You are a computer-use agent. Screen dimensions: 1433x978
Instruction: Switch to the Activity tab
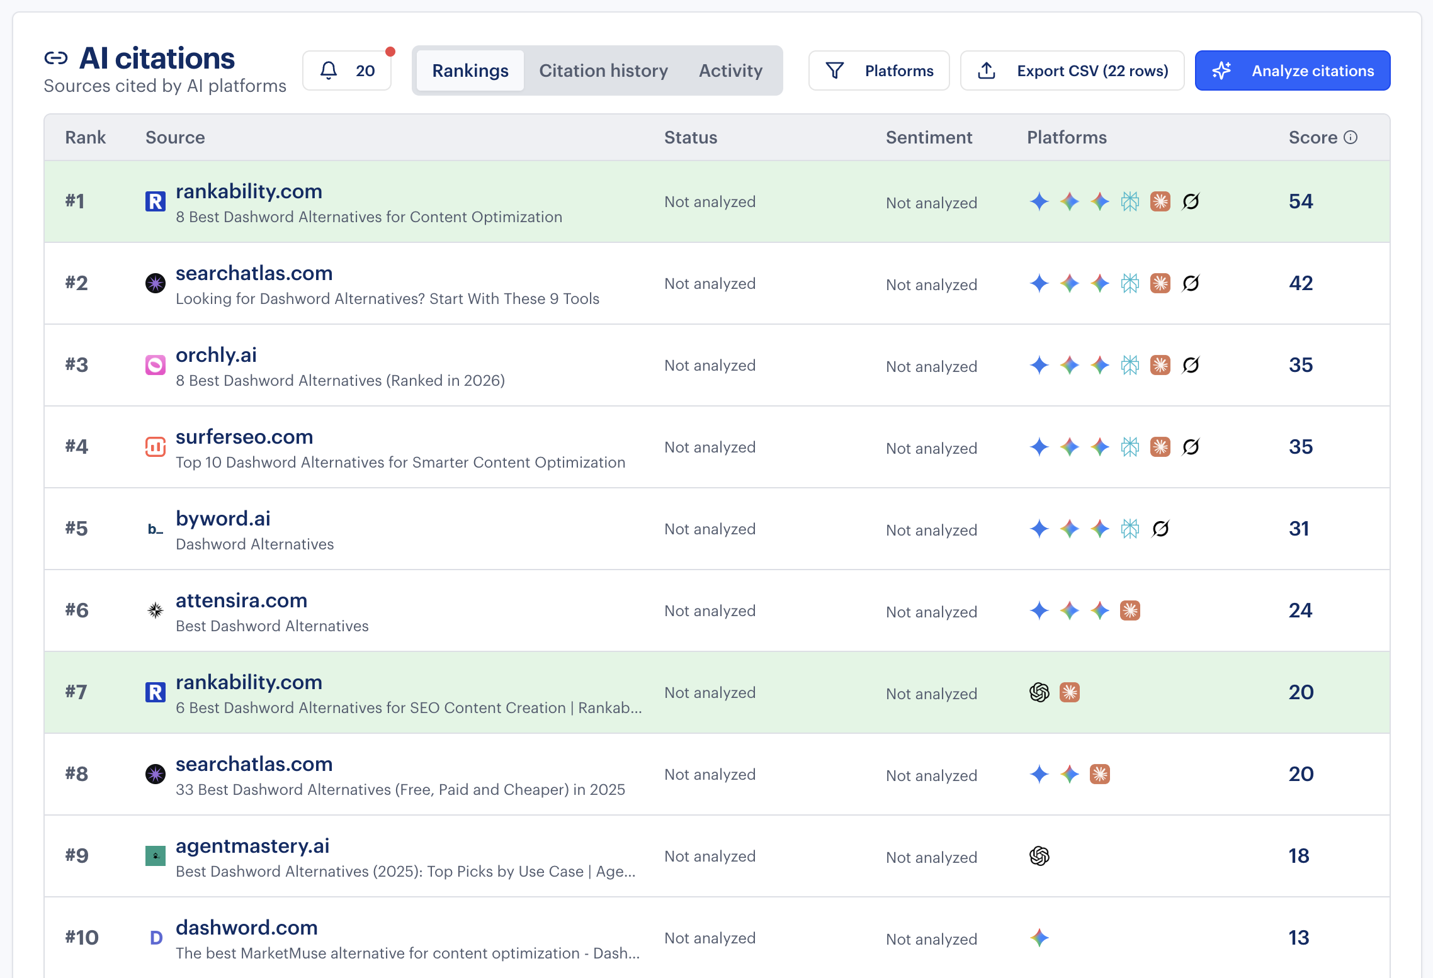tap(730, 70)
